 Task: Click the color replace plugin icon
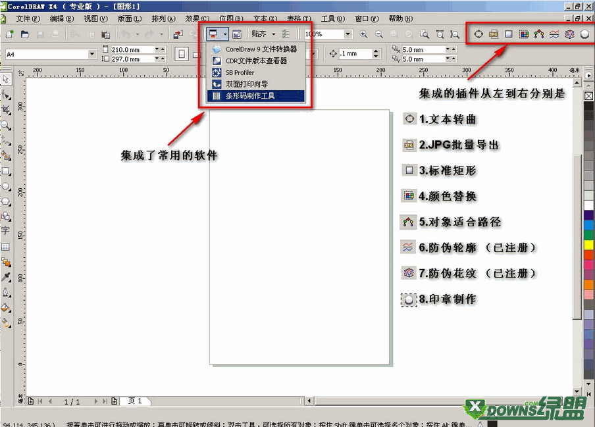[x=524, y=34]
